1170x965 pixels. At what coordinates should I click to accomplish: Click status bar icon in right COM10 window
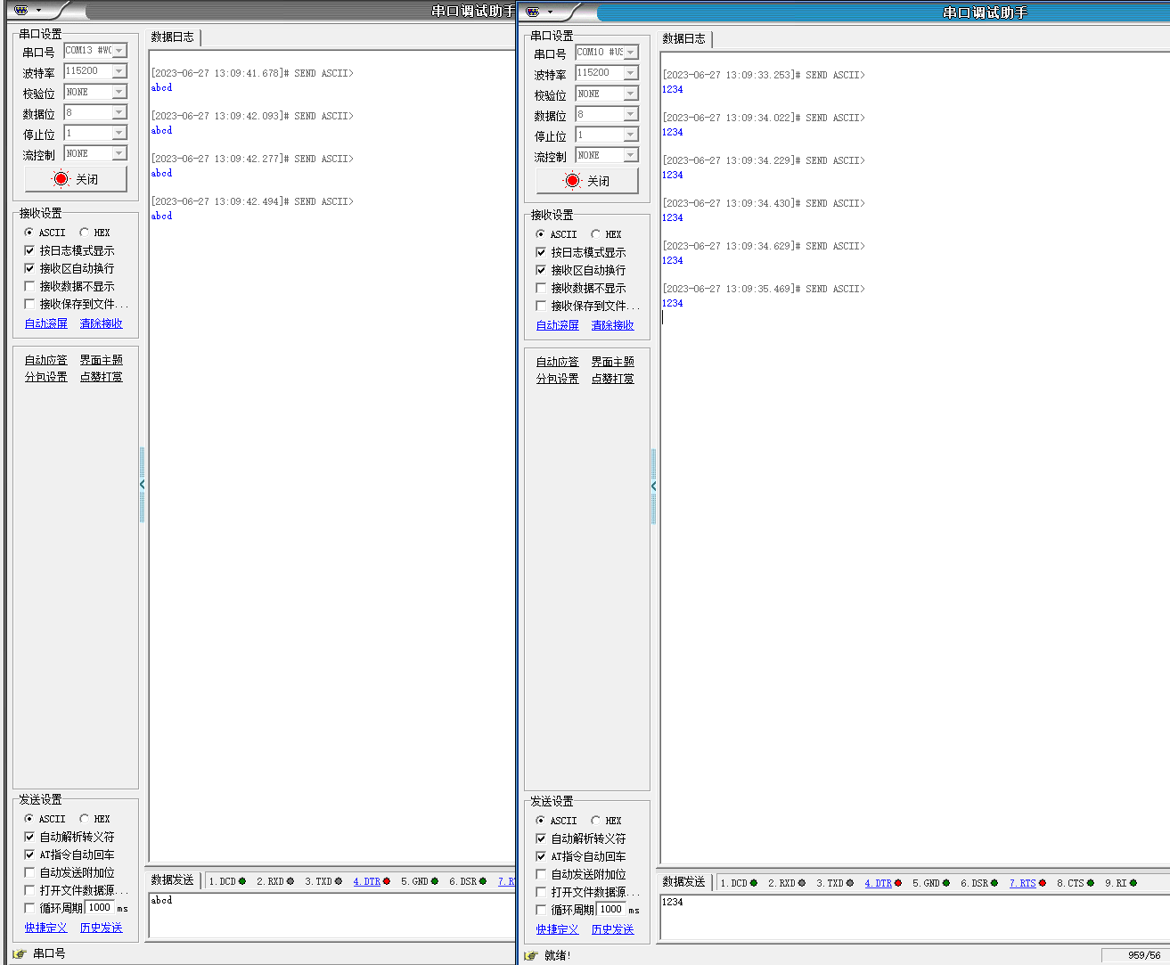(x=531, y=955)
